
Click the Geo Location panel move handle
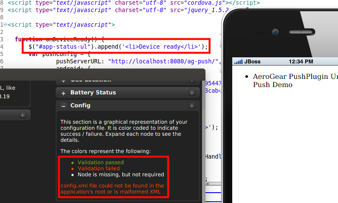192,80
